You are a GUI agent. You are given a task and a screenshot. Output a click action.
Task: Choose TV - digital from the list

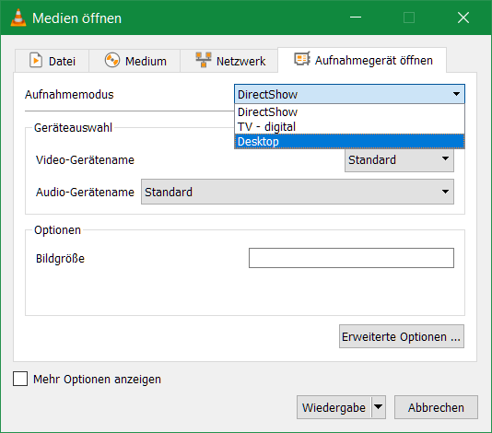click(x=349, y=127)
